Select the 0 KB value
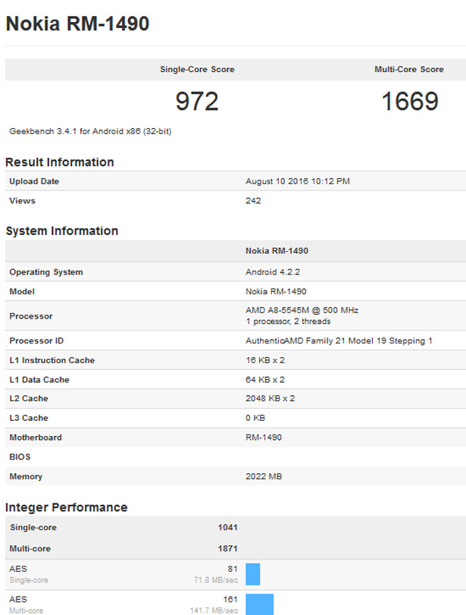The height and width of the screenshot is (615, 466). (255, 418)
